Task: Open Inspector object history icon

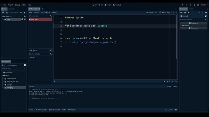Action: tap(206, 13)
